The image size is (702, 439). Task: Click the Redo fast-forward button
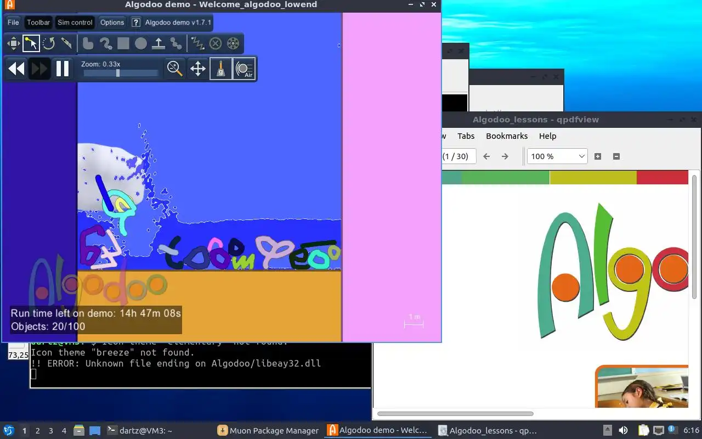[39, 69]
